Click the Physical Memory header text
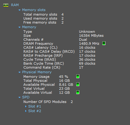This screenshot has width=130, height=125. pos(37,72)
